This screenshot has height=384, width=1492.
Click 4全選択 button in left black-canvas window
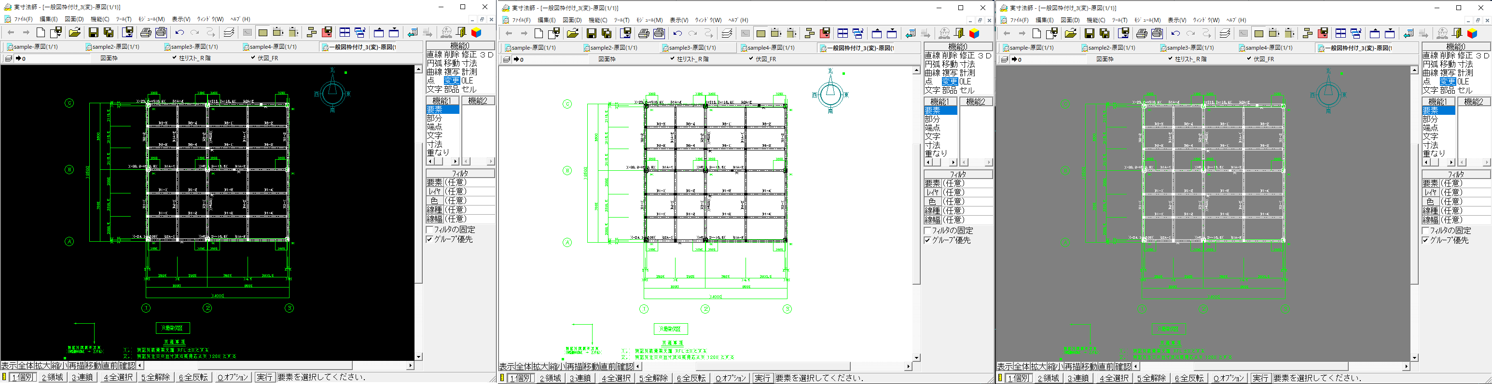[x=118, y=377]
